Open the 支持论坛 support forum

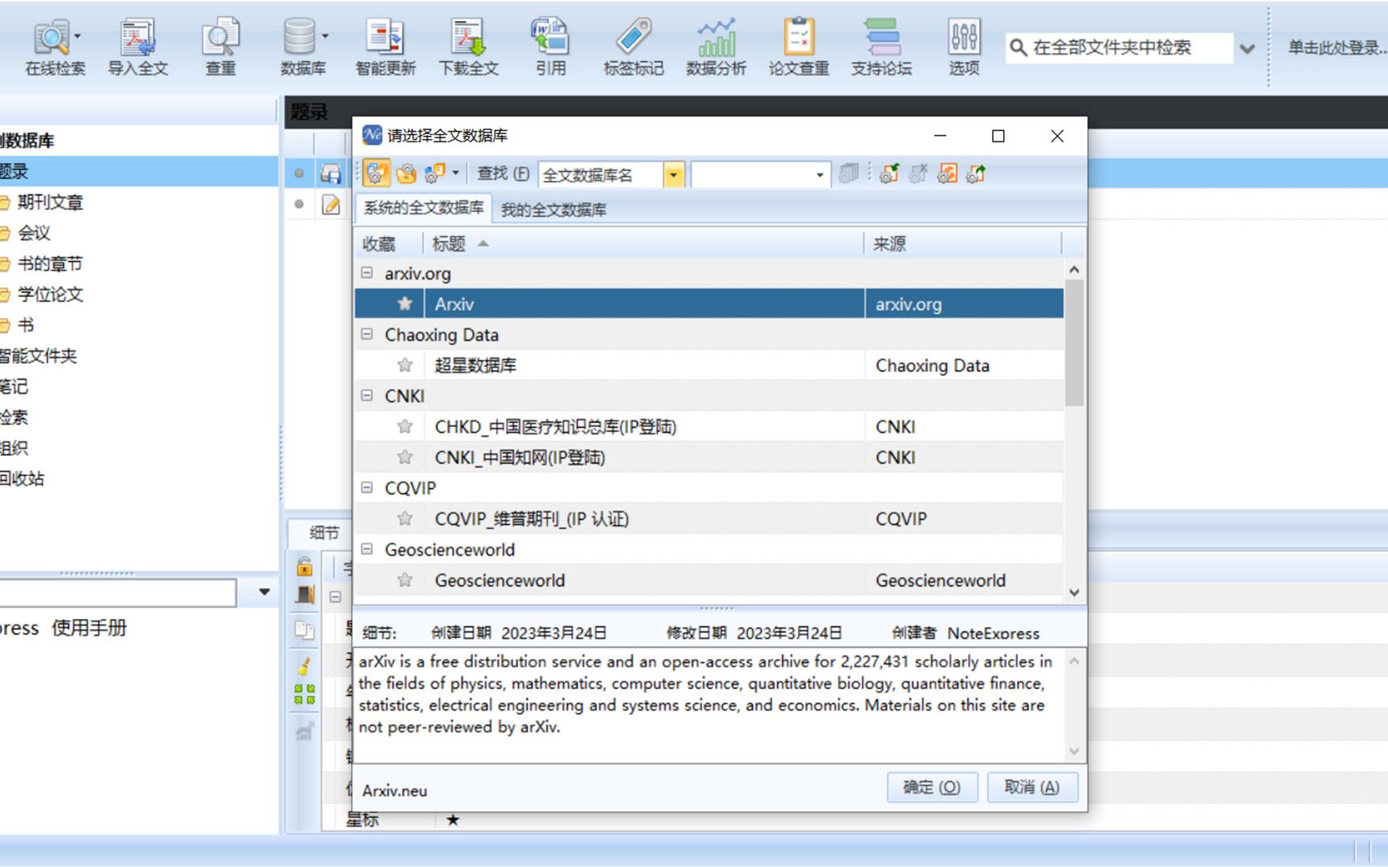pyautogui.click(x=881, y=47)
